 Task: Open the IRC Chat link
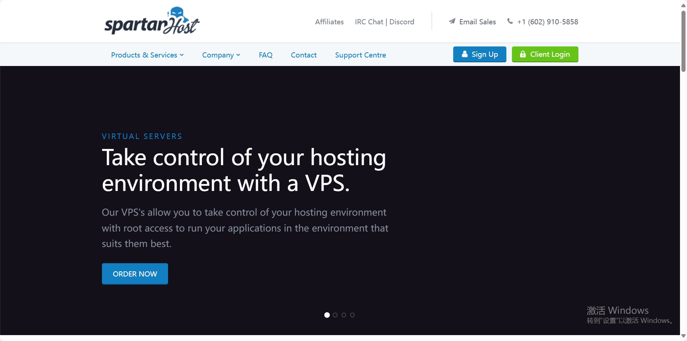tap(369, 22)
